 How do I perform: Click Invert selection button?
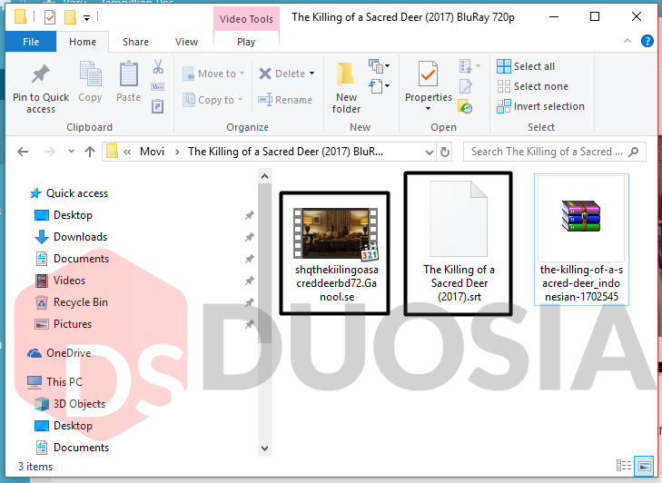tap(541, 106)
